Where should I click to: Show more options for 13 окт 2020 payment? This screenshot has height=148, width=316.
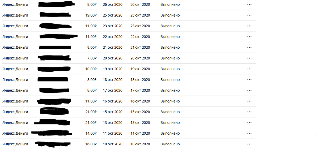coord(249,123)
